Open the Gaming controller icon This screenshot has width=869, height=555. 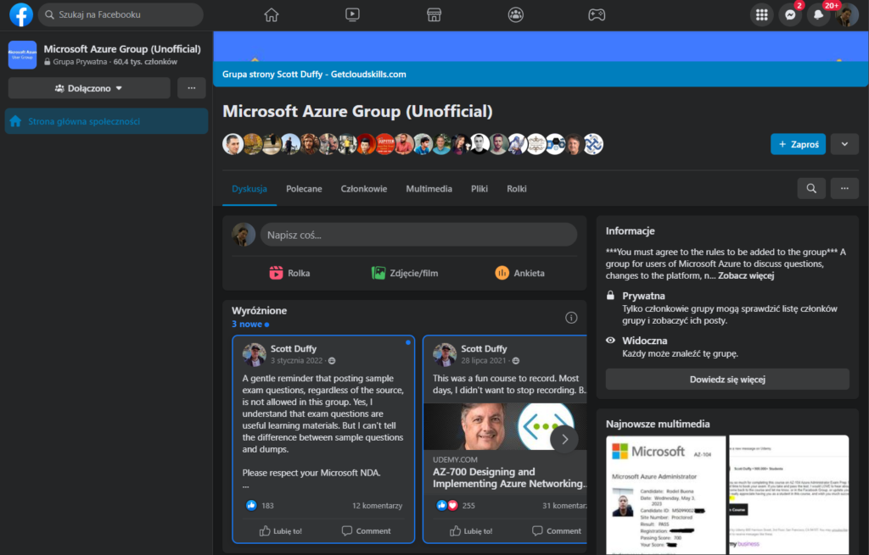(597, 15)
